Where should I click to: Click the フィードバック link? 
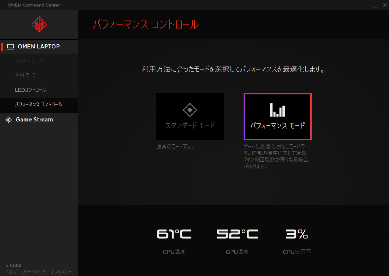(x=33, y=272)
